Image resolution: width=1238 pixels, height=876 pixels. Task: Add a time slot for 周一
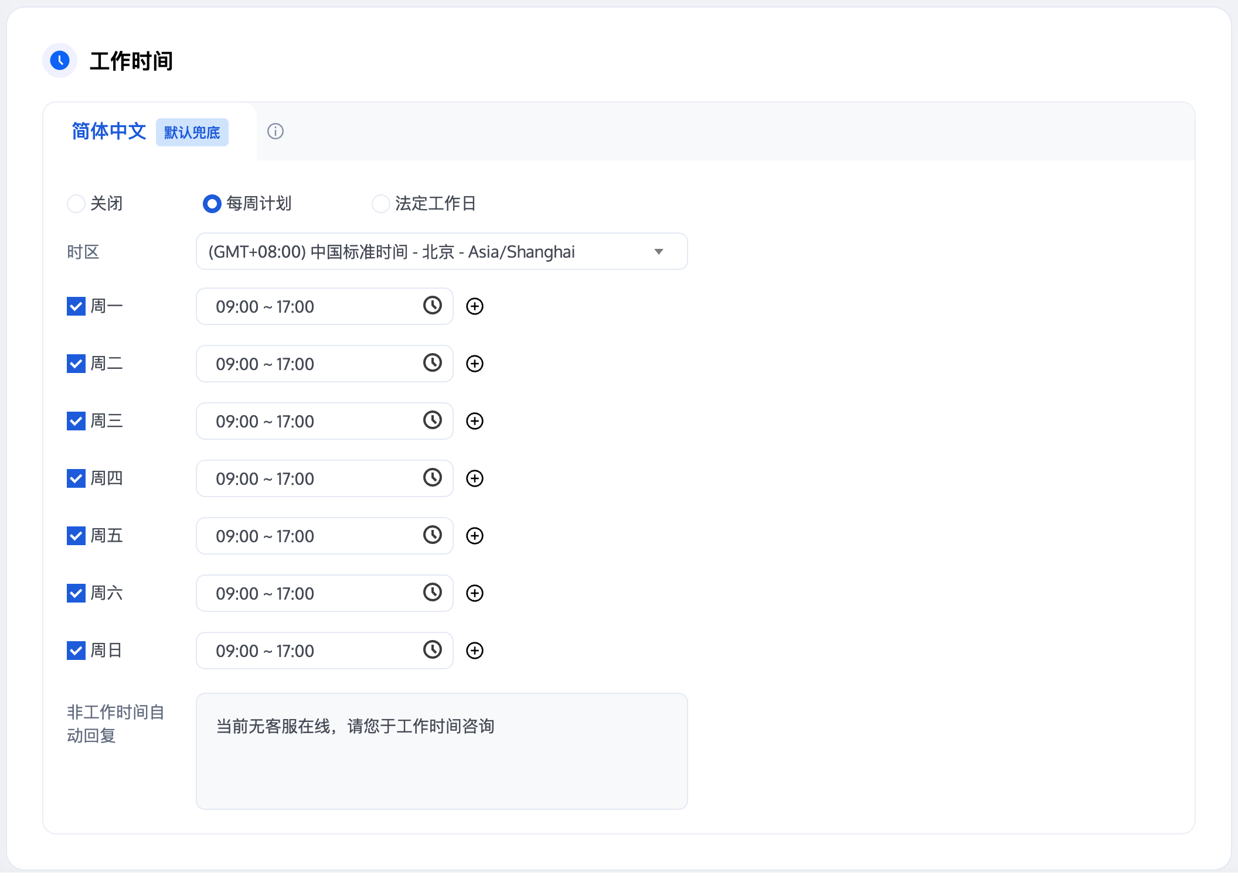pos(474,306)
